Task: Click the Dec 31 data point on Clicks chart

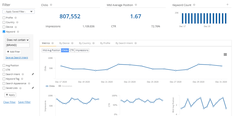Action: pyautogui.click(x=221, y=66)
